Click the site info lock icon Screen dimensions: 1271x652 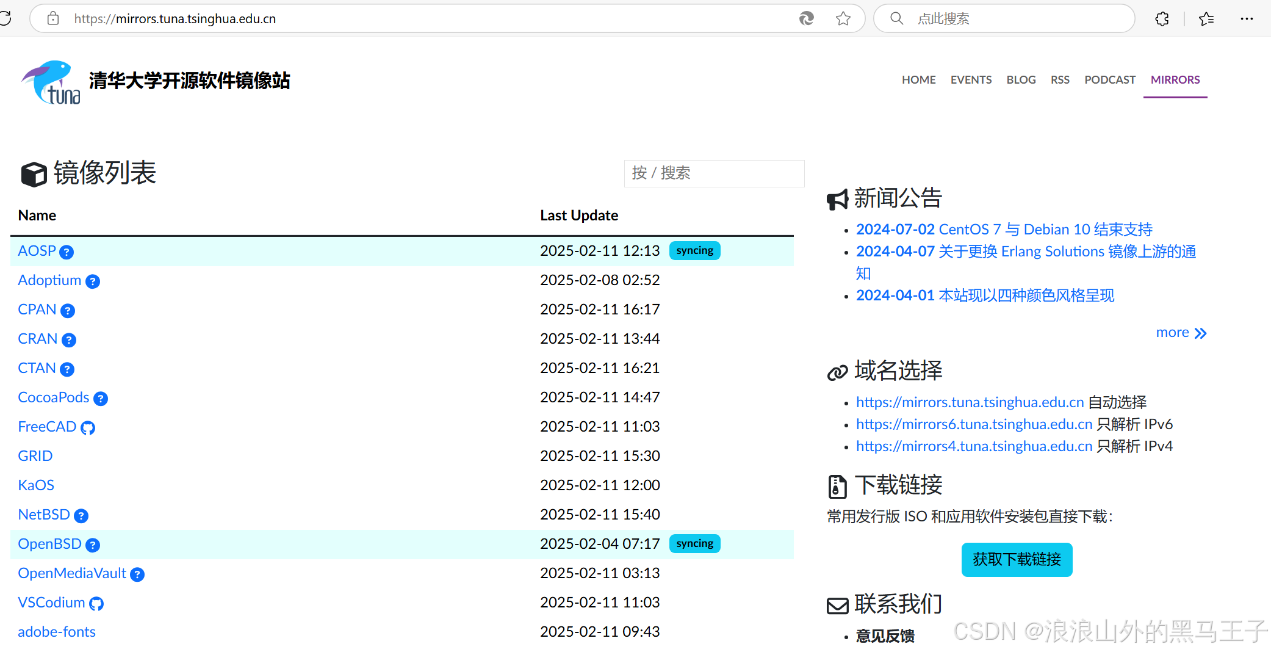tap(53, 18)
